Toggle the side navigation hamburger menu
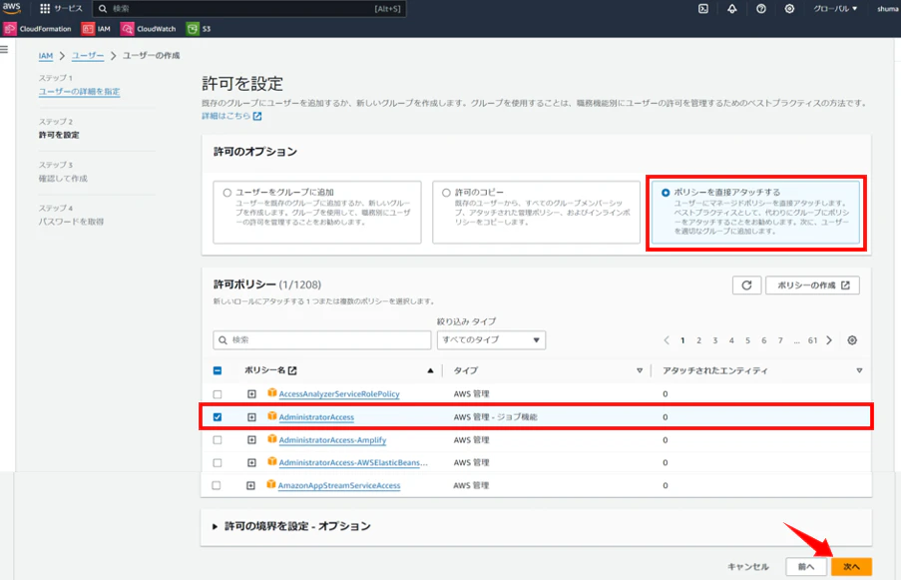The height and width of the screenshot is (580, 901). tap(5, 50)
